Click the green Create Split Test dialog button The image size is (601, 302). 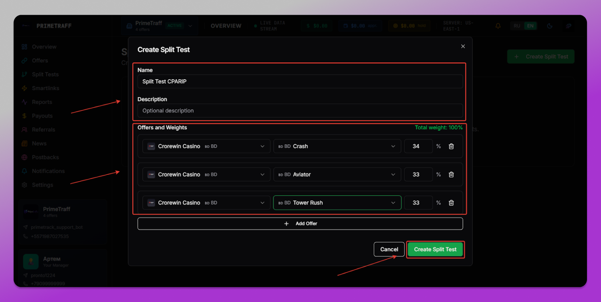tap(435, 250)
